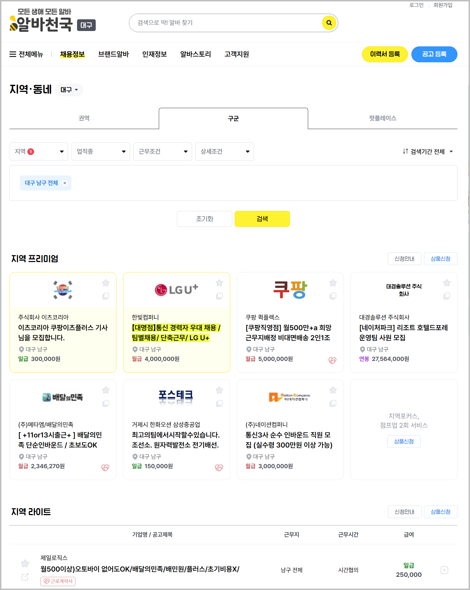Favorite the 대경솔루션 card star
This screenshot has width=470, height=590.
(447, 283)
